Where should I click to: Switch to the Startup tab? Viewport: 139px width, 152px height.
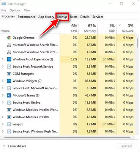pos(62,17)
